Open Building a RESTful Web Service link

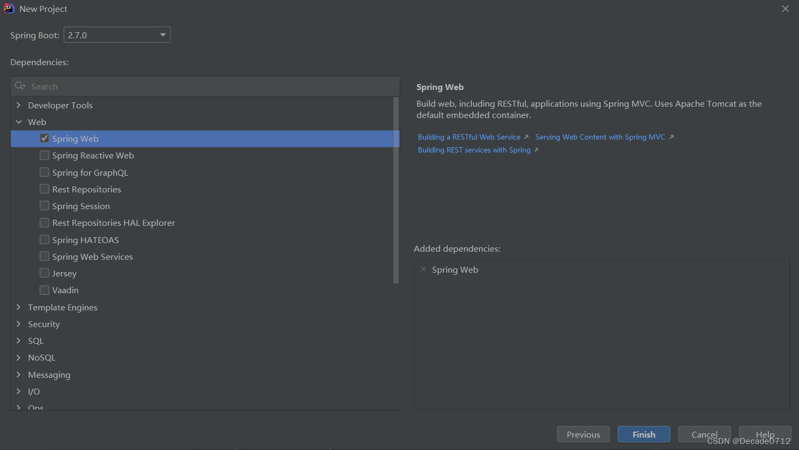pyautogui.click(x=469, y=137)
